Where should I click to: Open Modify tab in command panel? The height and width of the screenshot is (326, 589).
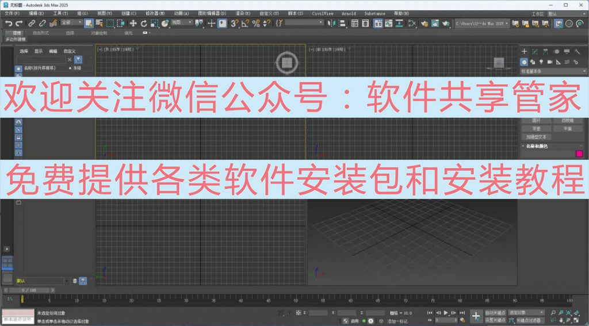point(535,51)
